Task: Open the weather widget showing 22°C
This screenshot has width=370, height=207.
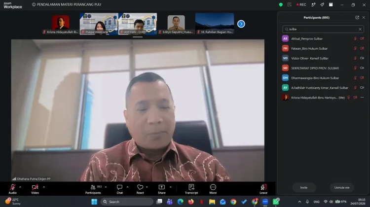Action: pyautogui.click(x=13, y=202)
